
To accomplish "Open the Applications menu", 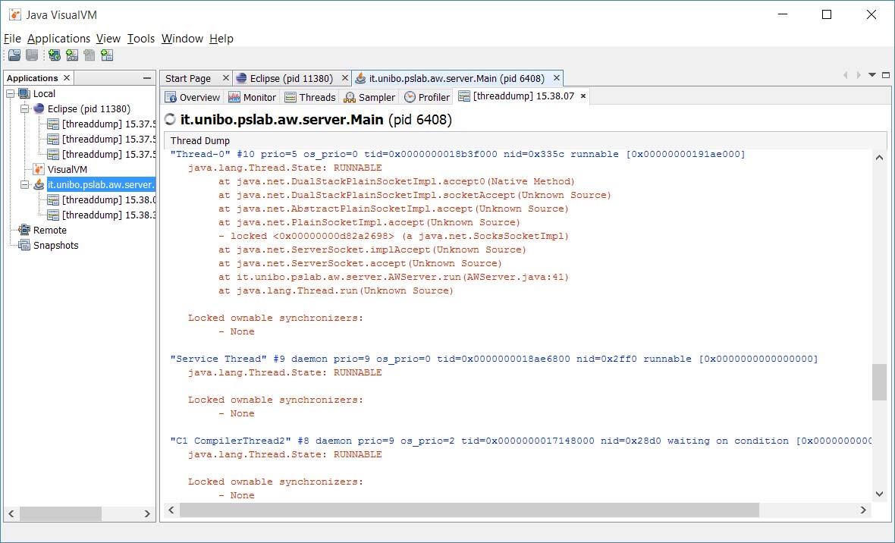I will [x=59, y=38].
